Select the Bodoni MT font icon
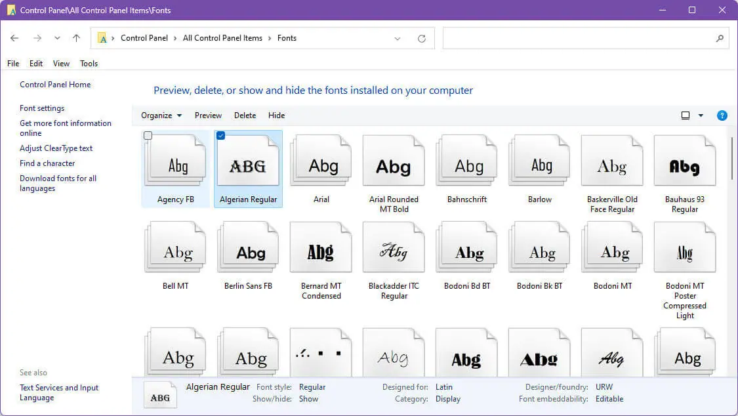Image resolution: width=738 pixels, height=416 pixels. 612,247
